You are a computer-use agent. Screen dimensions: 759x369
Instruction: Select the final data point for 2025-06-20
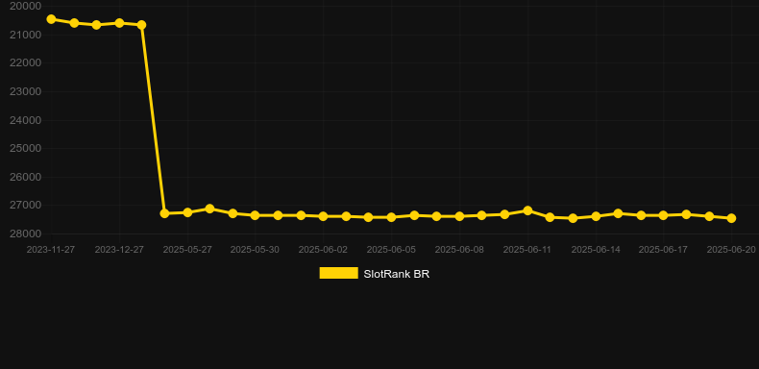click(x=731, y=218)
